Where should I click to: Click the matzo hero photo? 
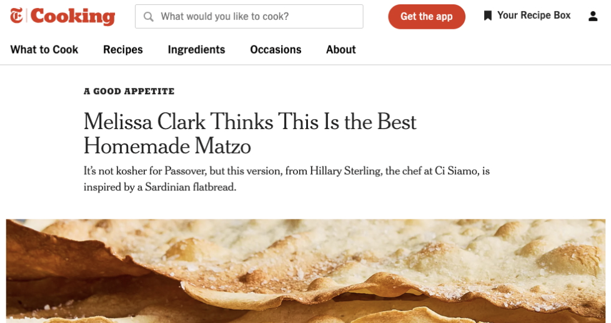pos(305,271)
